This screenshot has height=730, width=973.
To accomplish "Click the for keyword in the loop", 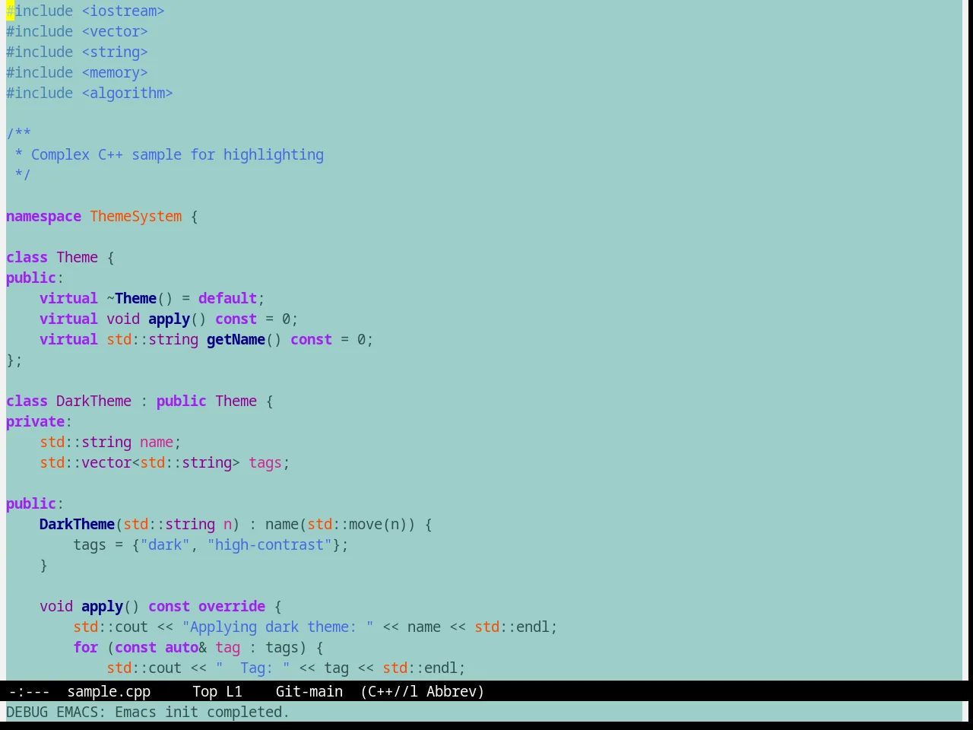I will [86, 647].
